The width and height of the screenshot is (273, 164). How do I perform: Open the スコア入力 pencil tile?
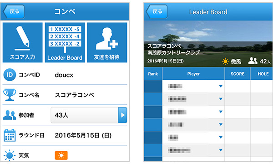point(22,42)
